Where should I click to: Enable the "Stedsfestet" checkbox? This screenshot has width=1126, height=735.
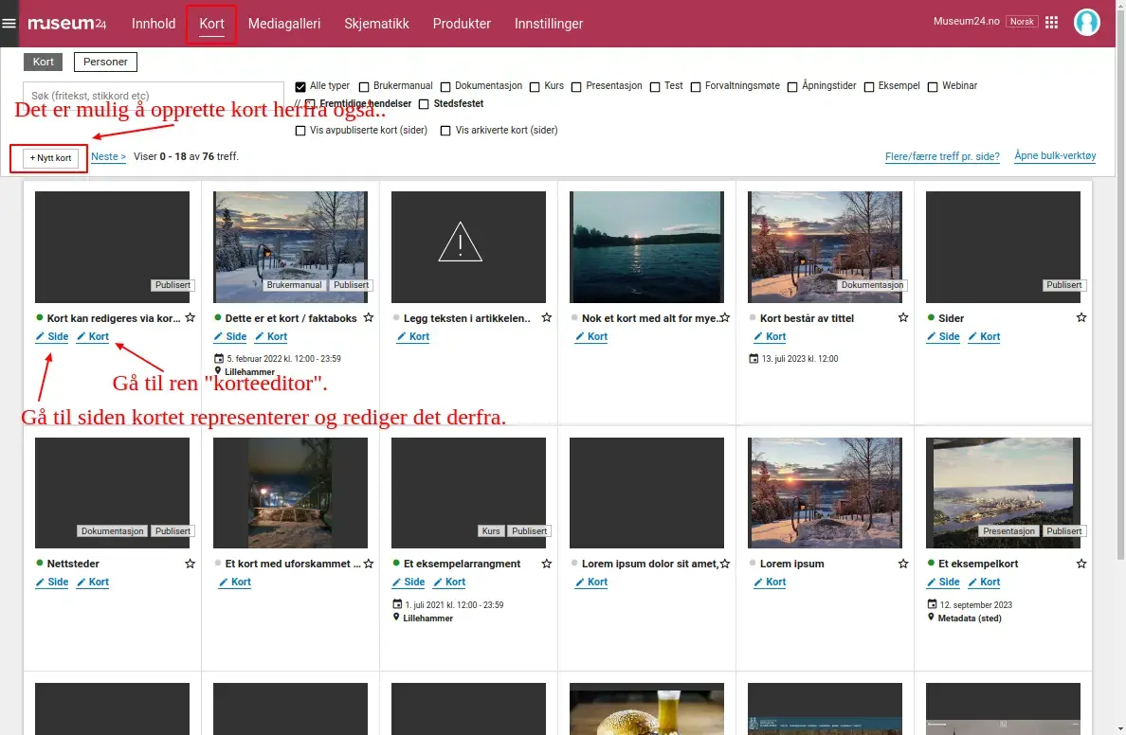click(424, 104)
